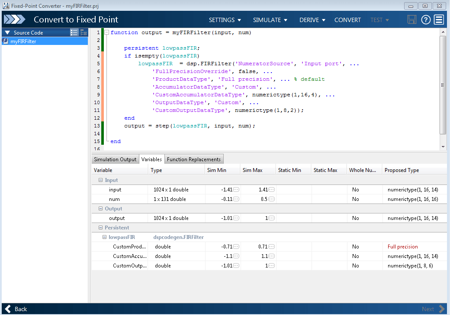This screenshot has width=450, height=315.
Task: Go Back to the previous step
Action: [x=16, y=309]
